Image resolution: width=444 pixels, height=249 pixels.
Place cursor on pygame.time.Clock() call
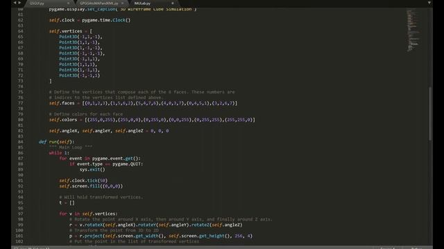(106, 20)
